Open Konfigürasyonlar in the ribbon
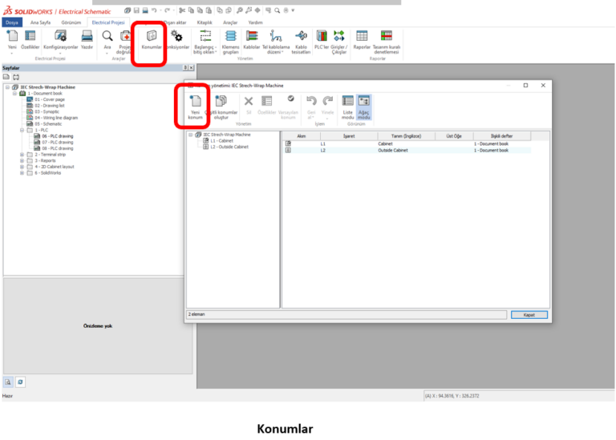 point(59,40)
